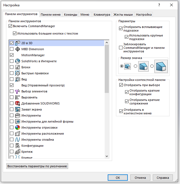Click the Добавления SOLIDWORKS icon

coord(18,103)
